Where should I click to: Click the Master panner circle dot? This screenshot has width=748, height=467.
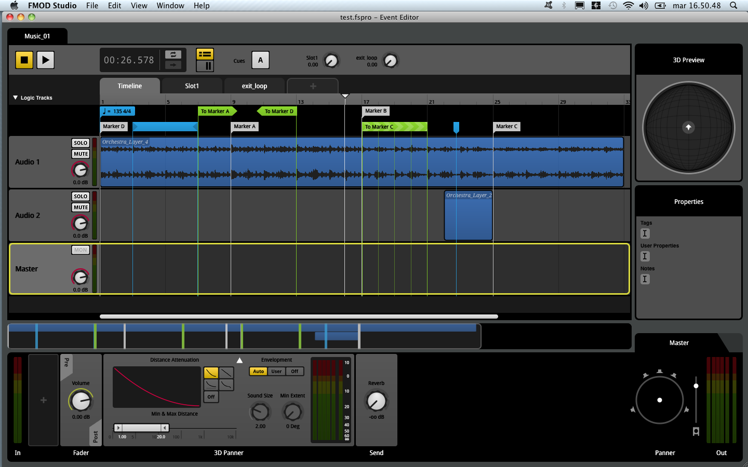pyautogui.click(x=660, y=400)
